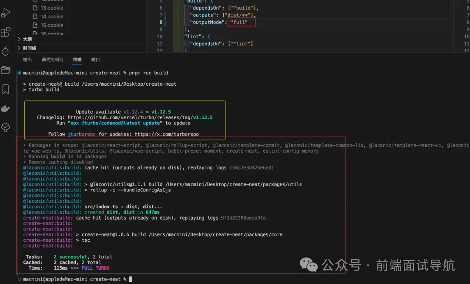
Task: Select the 14.cookie file
Action: point(52,17)
